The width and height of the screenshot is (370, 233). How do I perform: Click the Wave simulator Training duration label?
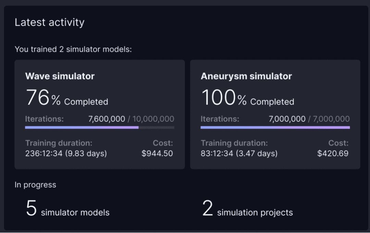pyautogui.click(x=59, y=143)
